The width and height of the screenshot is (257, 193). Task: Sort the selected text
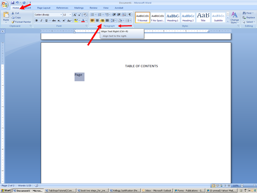[x=124, y=14]
